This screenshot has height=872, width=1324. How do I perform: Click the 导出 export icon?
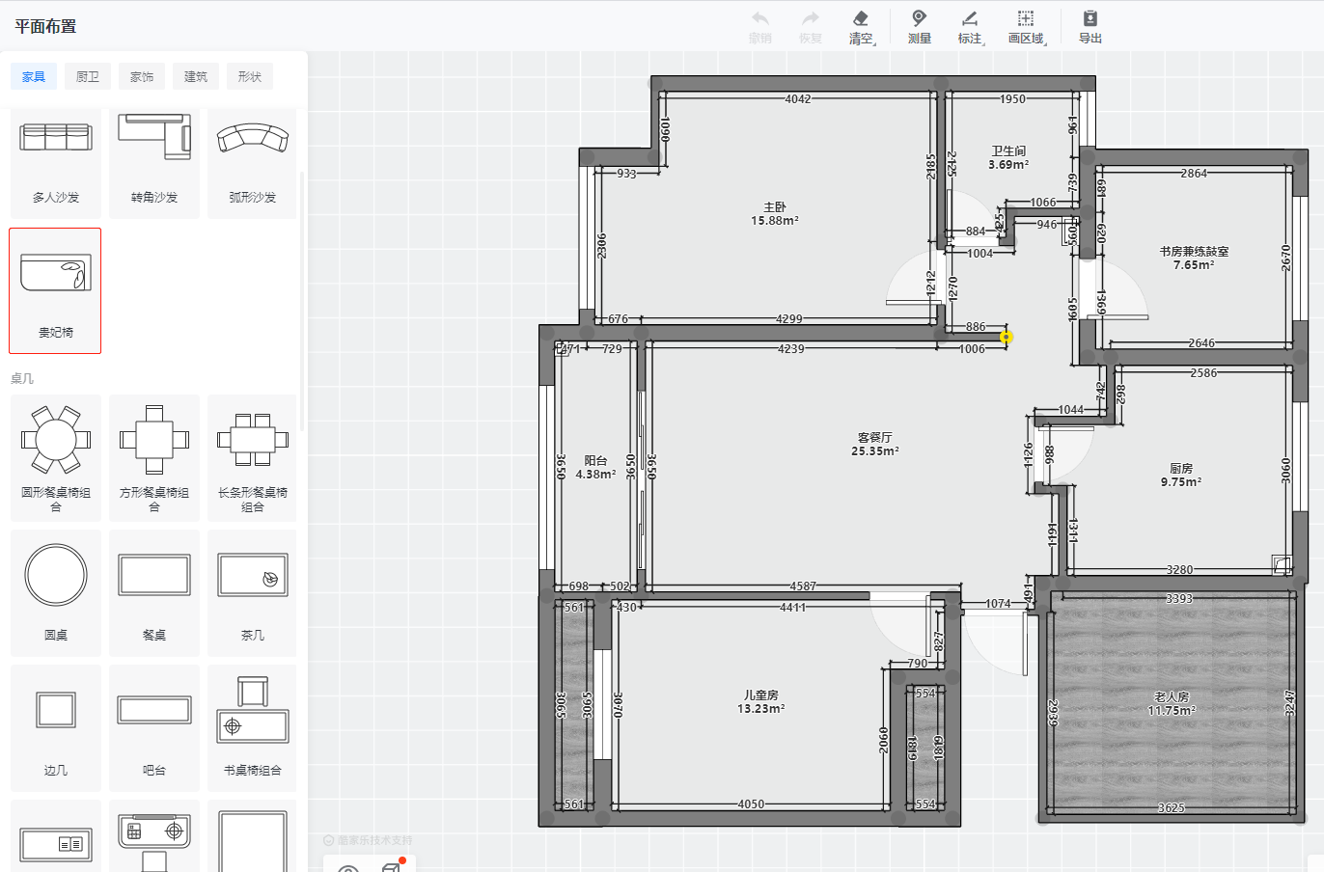click(x=1090, y=18)
